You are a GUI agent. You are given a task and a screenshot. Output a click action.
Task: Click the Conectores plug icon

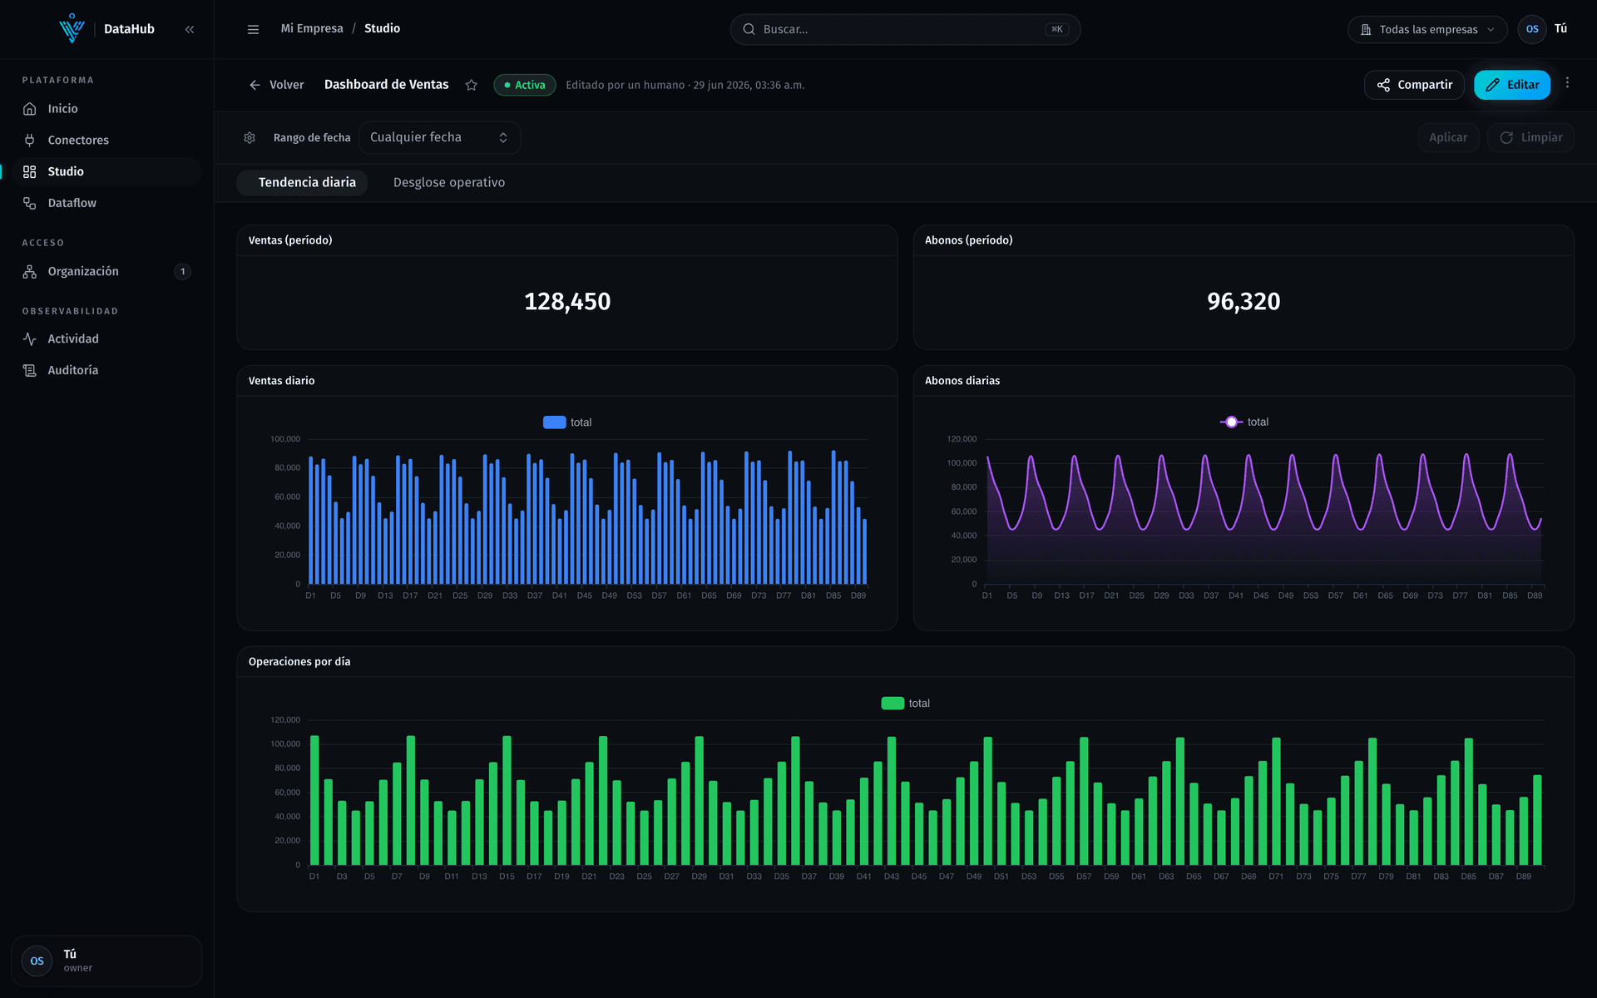pos(30,140)
